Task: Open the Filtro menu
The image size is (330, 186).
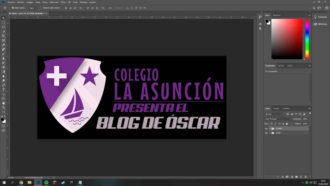Action: point(63,2)
